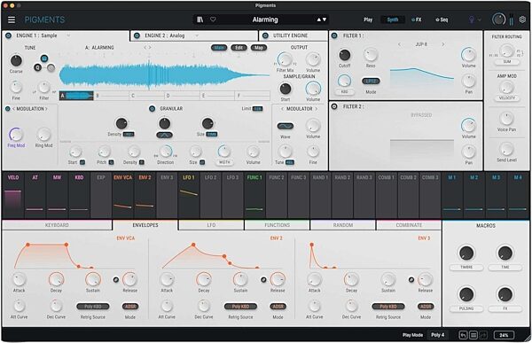Open settings gear at top right

tap(522, 19)
